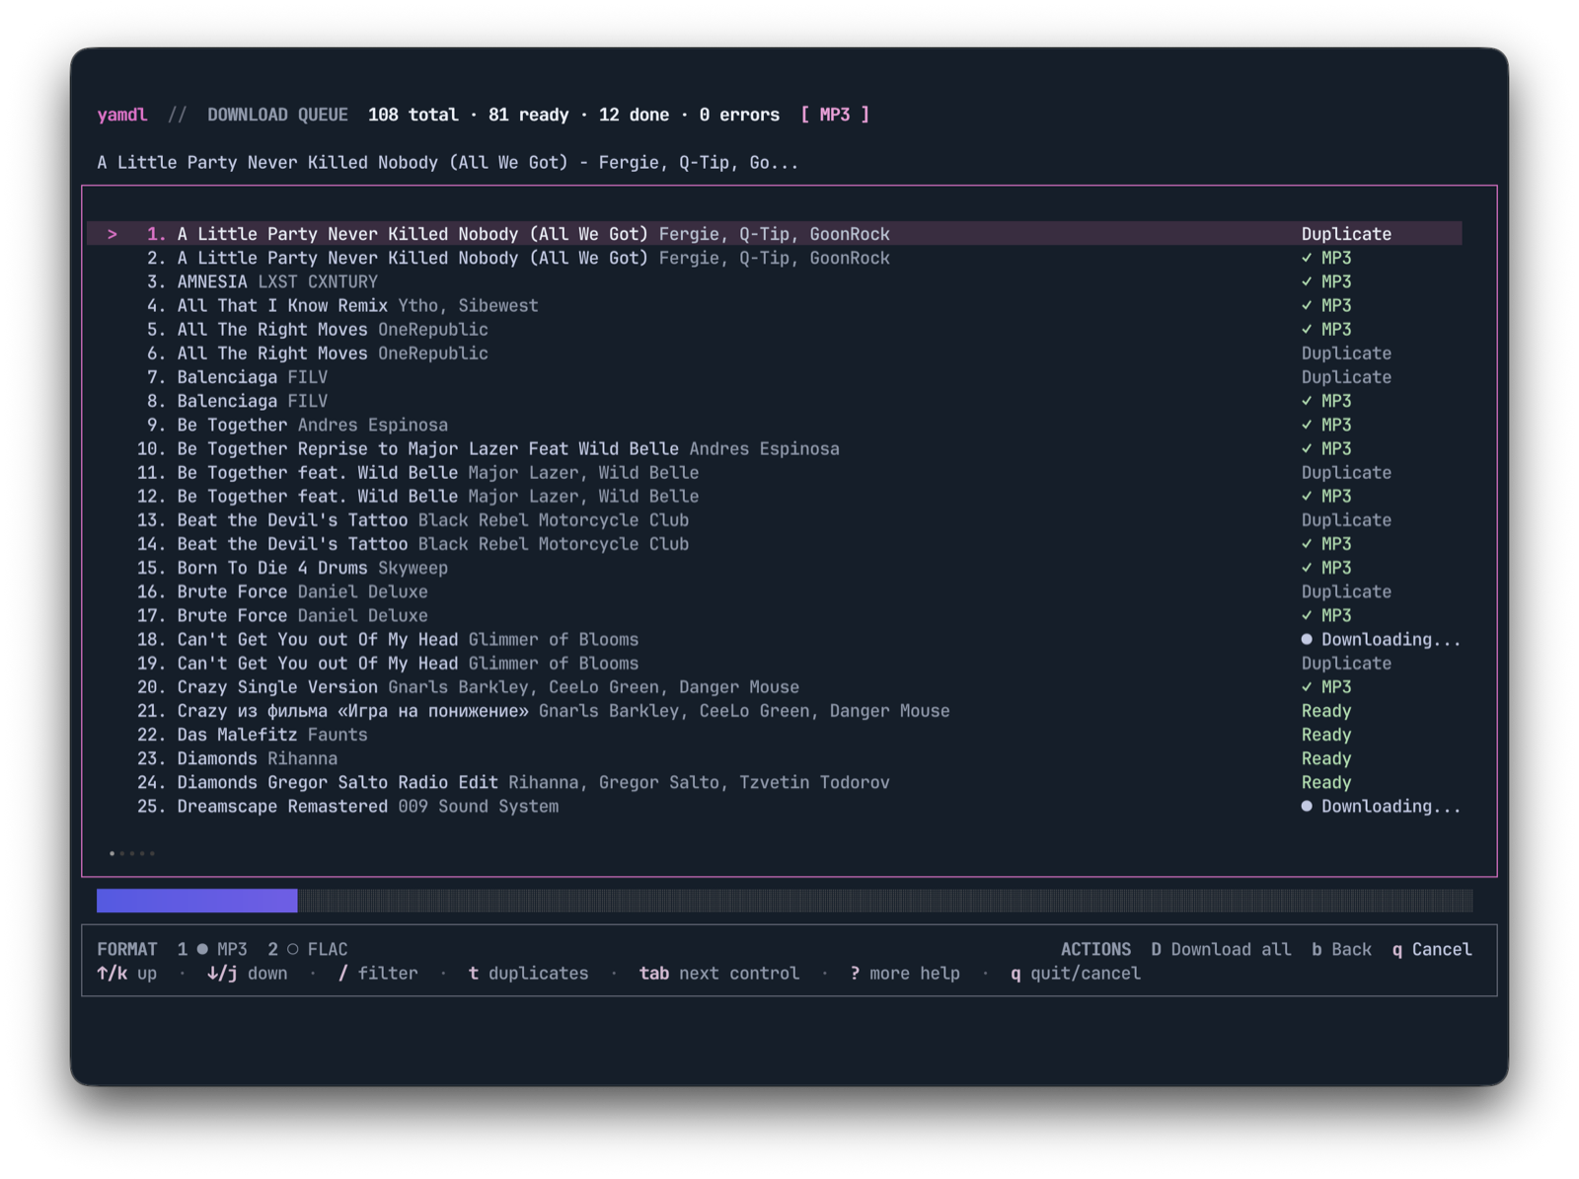Click the checkmark for All That I Know Remix
The width and height of the screenshot is (1579, 1179).
tap(1307, 306)
